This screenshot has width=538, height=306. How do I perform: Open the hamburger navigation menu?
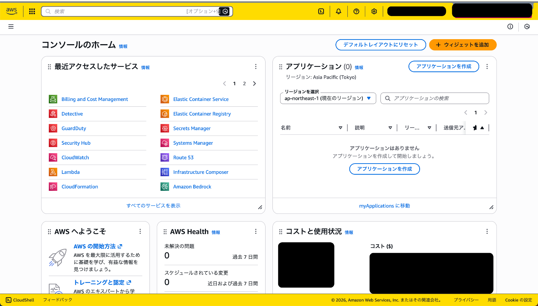[x=11, y=26]
